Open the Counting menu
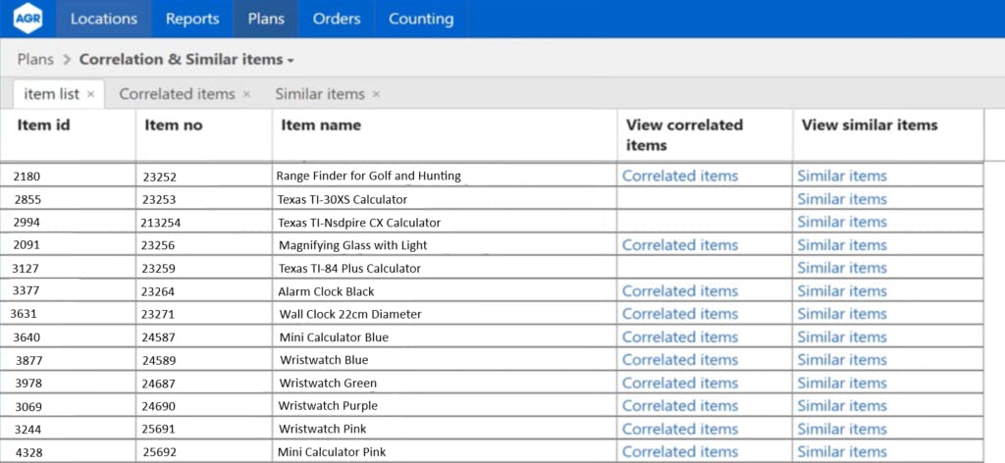Screen dimensions: 1005x463 point(421,20)
